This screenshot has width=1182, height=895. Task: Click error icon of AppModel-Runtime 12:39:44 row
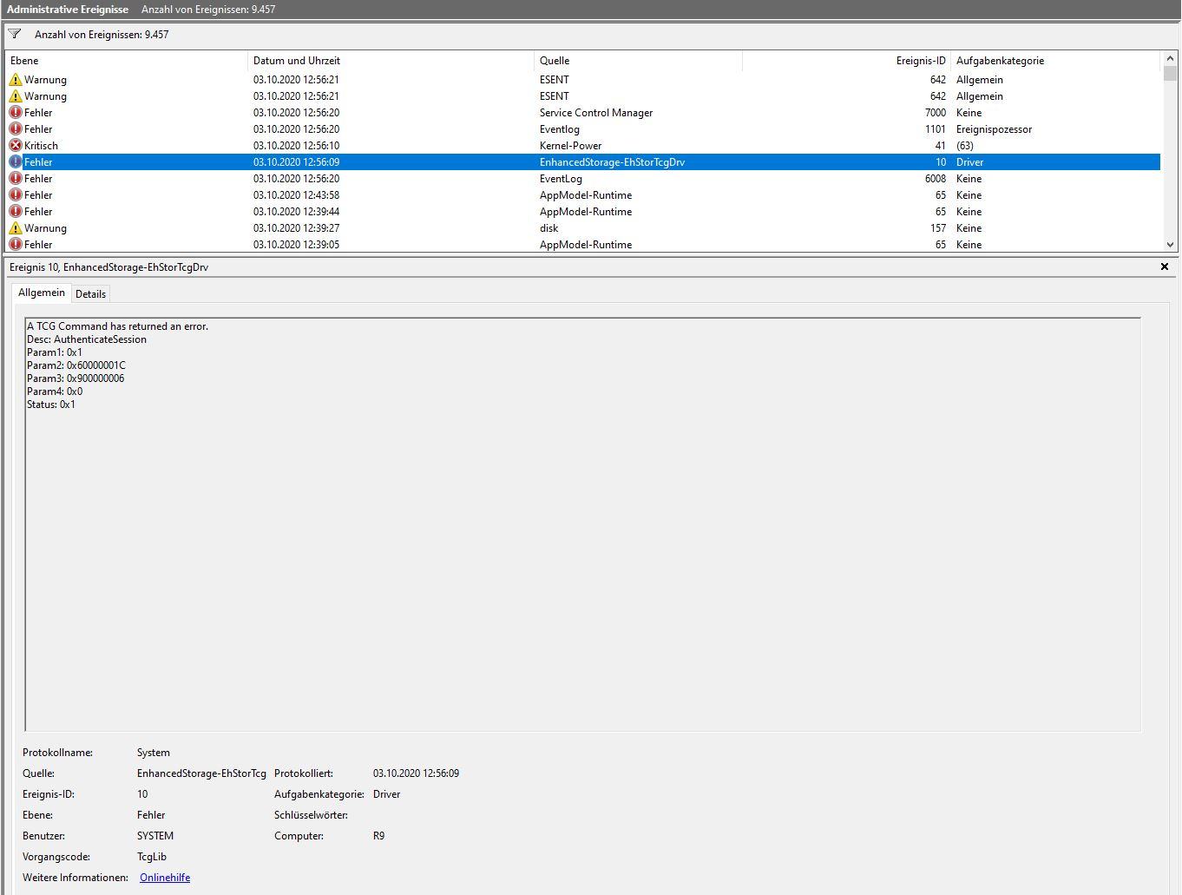click(16, 212)
